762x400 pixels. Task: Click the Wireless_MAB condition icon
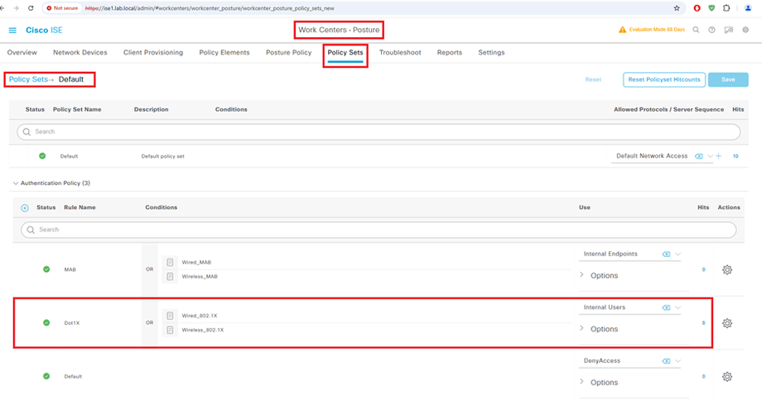coord(170,276)
